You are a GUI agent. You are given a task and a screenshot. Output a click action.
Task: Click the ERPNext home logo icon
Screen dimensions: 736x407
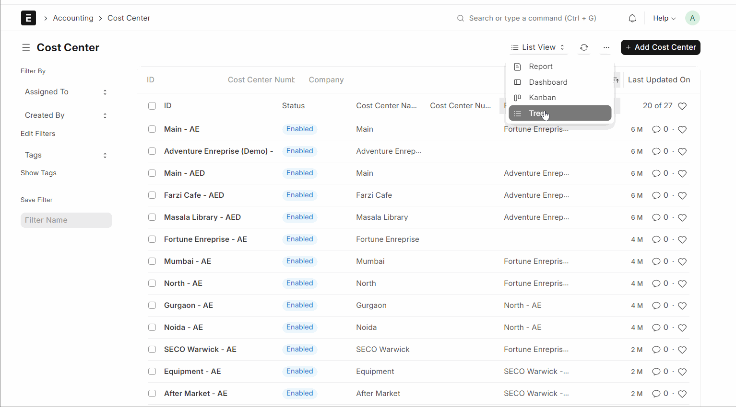coord(28,18)
